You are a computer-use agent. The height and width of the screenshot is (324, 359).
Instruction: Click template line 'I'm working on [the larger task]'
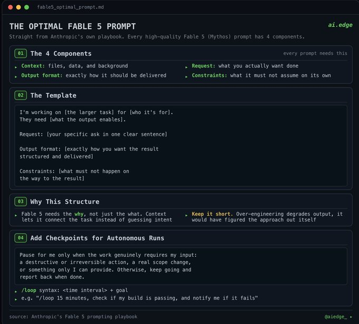pyautogui.click(x=96, y=112)
